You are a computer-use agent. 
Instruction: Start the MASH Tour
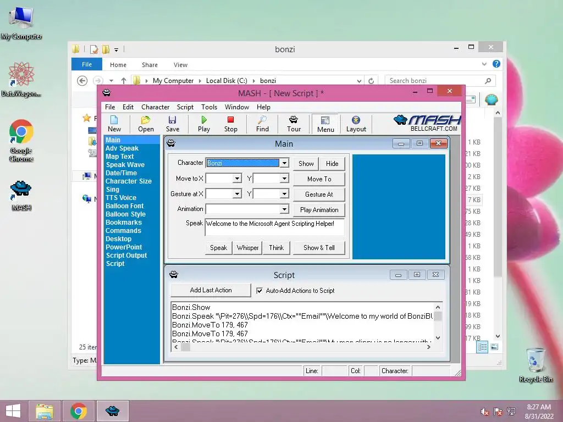click(x=294, y=124)
